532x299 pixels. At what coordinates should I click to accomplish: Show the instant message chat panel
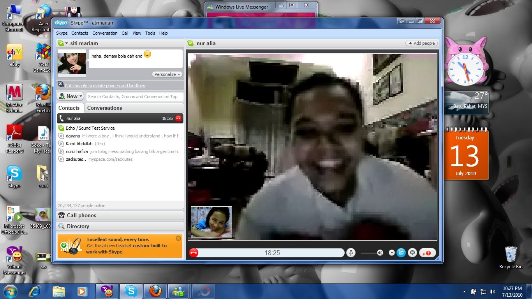pos(412,253)
